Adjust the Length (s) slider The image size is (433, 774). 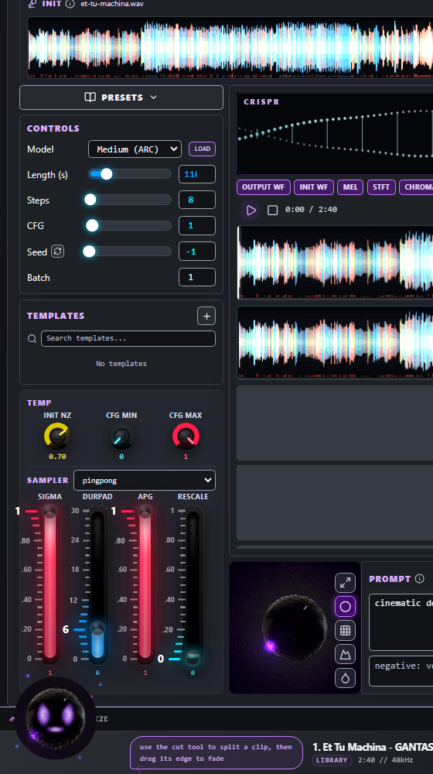(130, 173)
